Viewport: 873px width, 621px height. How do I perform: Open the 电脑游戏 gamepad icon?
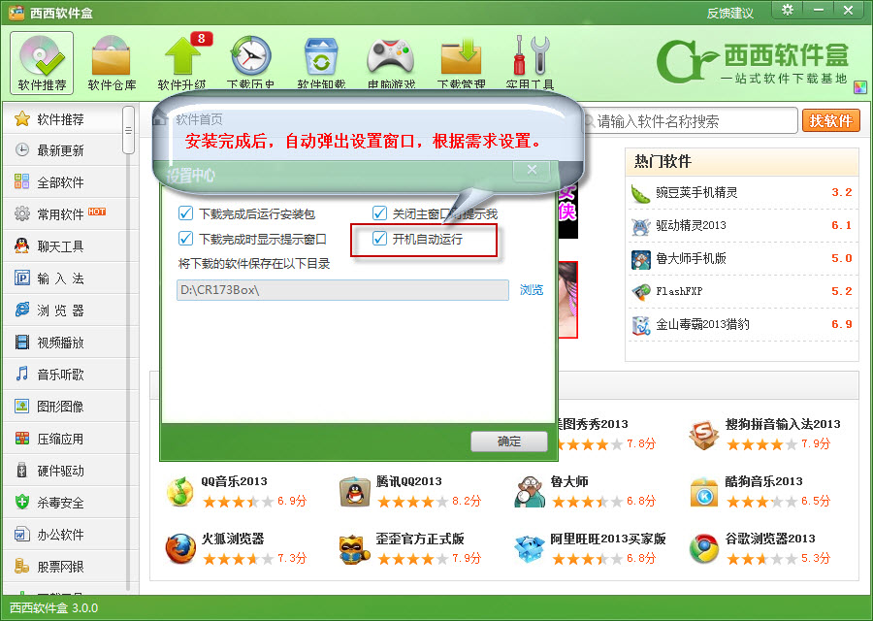391,62
